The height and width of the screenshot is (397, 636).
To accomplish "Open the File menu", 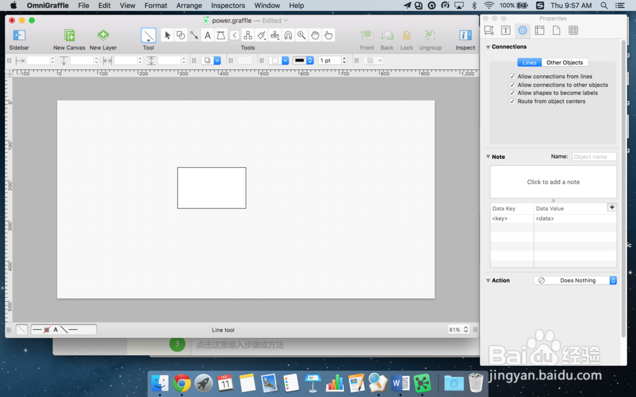I will coord(83,5).
